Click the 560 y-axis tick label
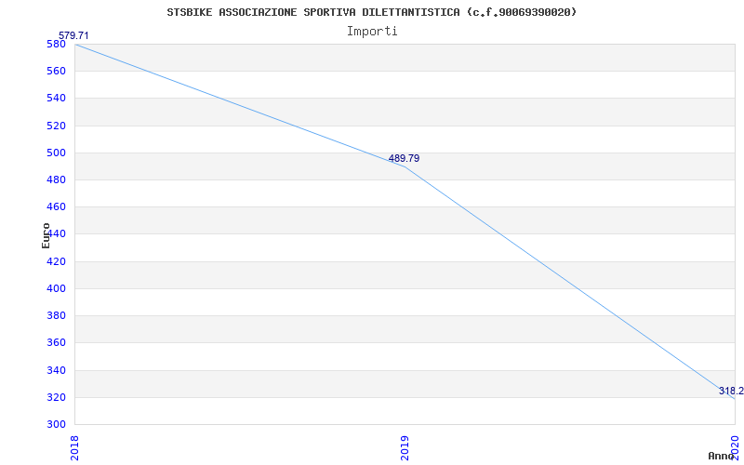The width and height of the screenshot is (744, 465). pos(56,72)
